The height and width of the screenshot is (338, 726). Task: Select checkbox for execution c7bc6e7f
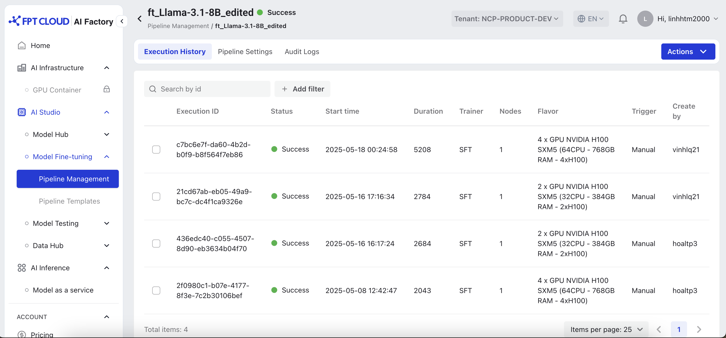(156, 149)
